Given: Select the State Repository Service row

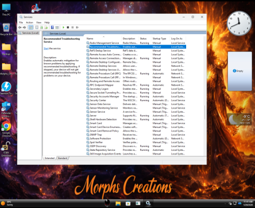Looking at the screenshot, I should pyautogui.click(x=136, y=150).
